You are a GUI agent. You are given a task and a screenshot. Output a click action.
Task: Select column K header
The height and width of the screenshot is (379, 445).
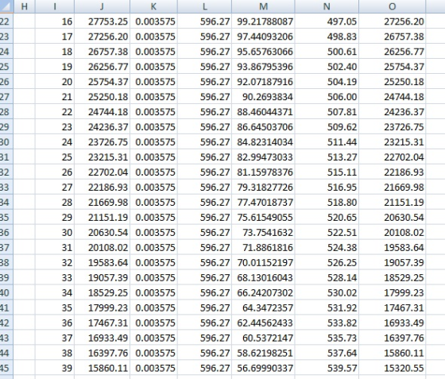click(x=153, y=6)
